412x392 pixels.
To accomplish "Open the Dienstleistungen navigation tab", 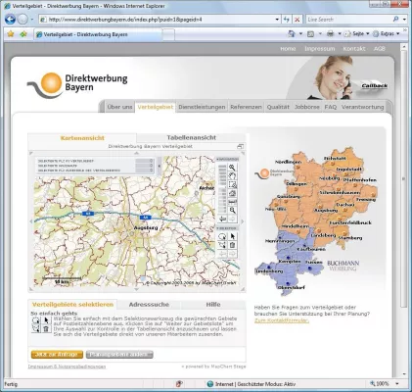I will pos(202,107).
